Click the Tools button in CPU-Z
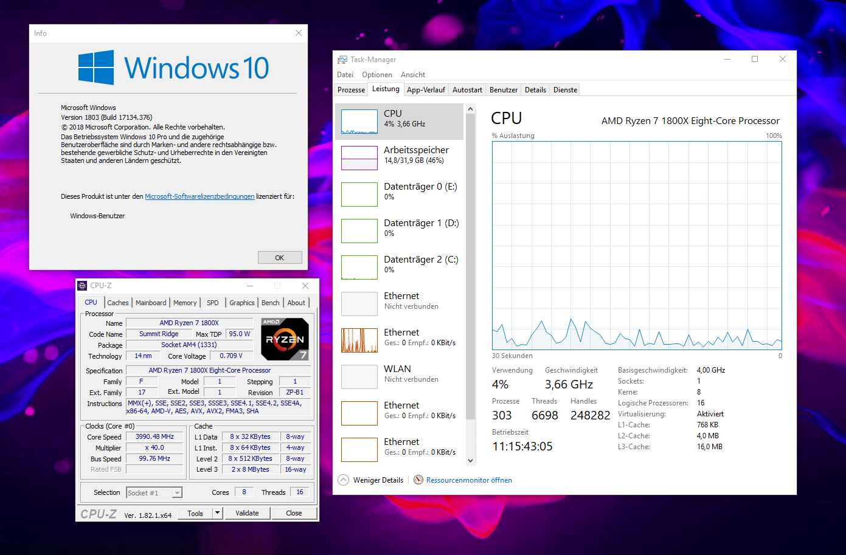This screenshot has height=555, width=846. point(195,513)
